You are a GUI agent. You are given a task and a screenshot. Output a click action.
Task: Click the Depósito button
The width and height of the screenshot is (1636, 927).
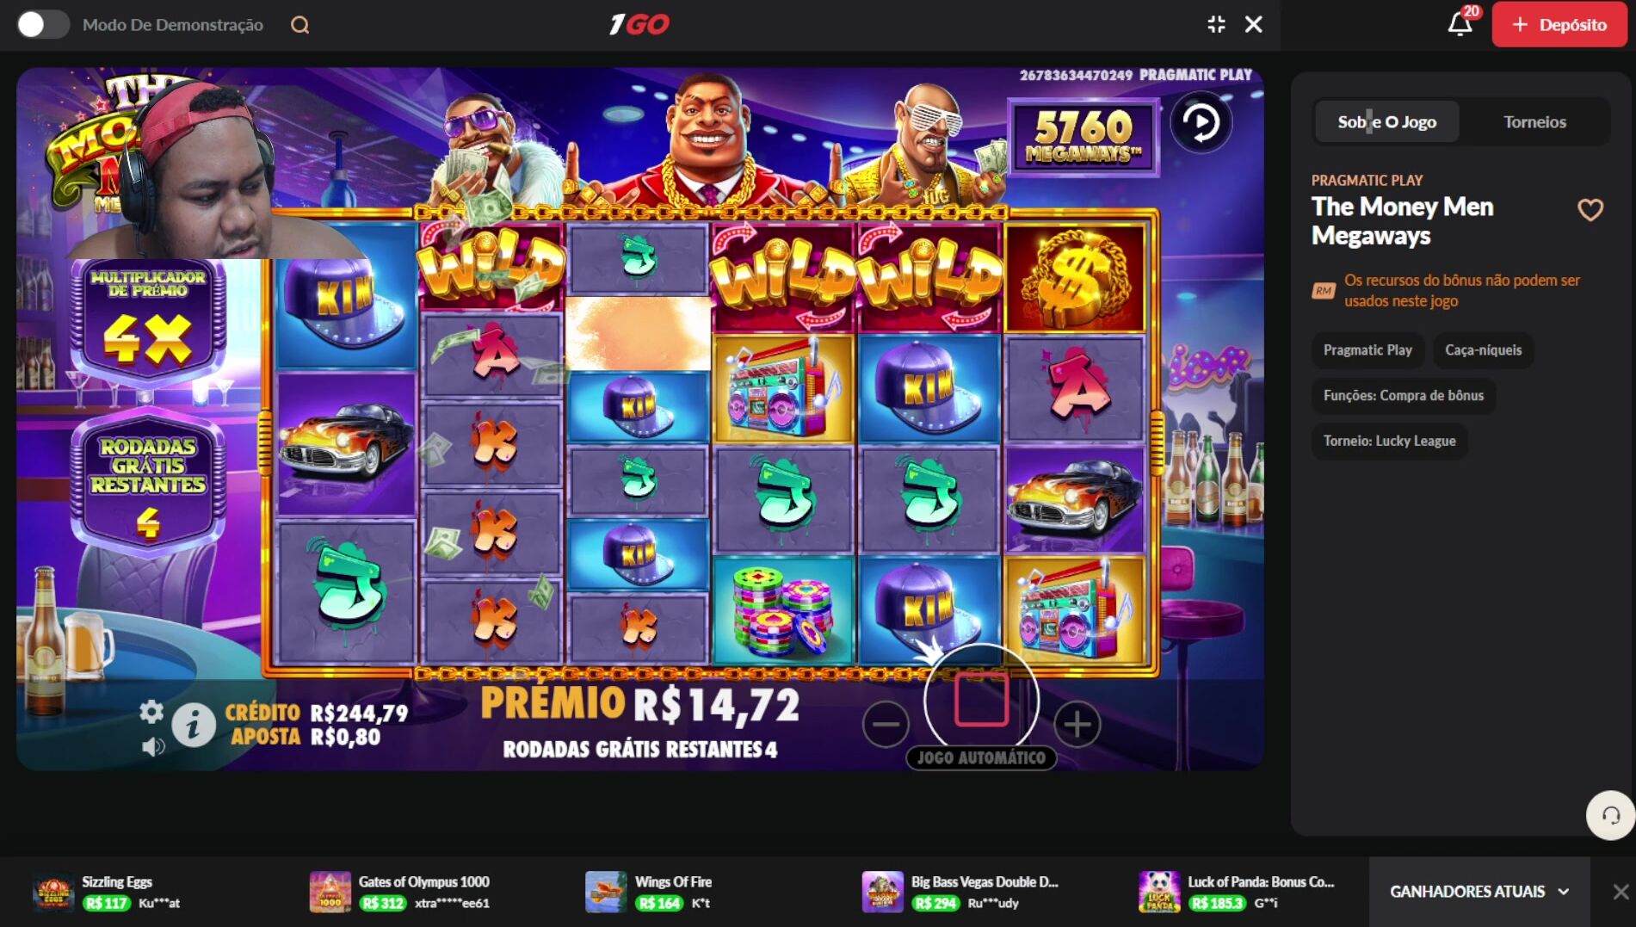point(1559,24)
